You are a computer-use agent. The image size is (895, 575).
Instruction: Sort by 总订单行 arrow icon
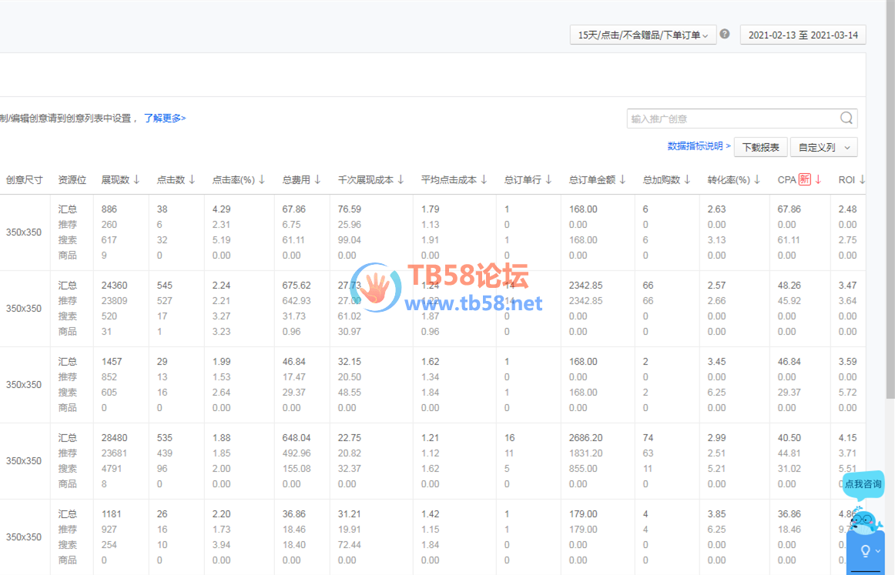pyautogui.click(x=548, y=179)
